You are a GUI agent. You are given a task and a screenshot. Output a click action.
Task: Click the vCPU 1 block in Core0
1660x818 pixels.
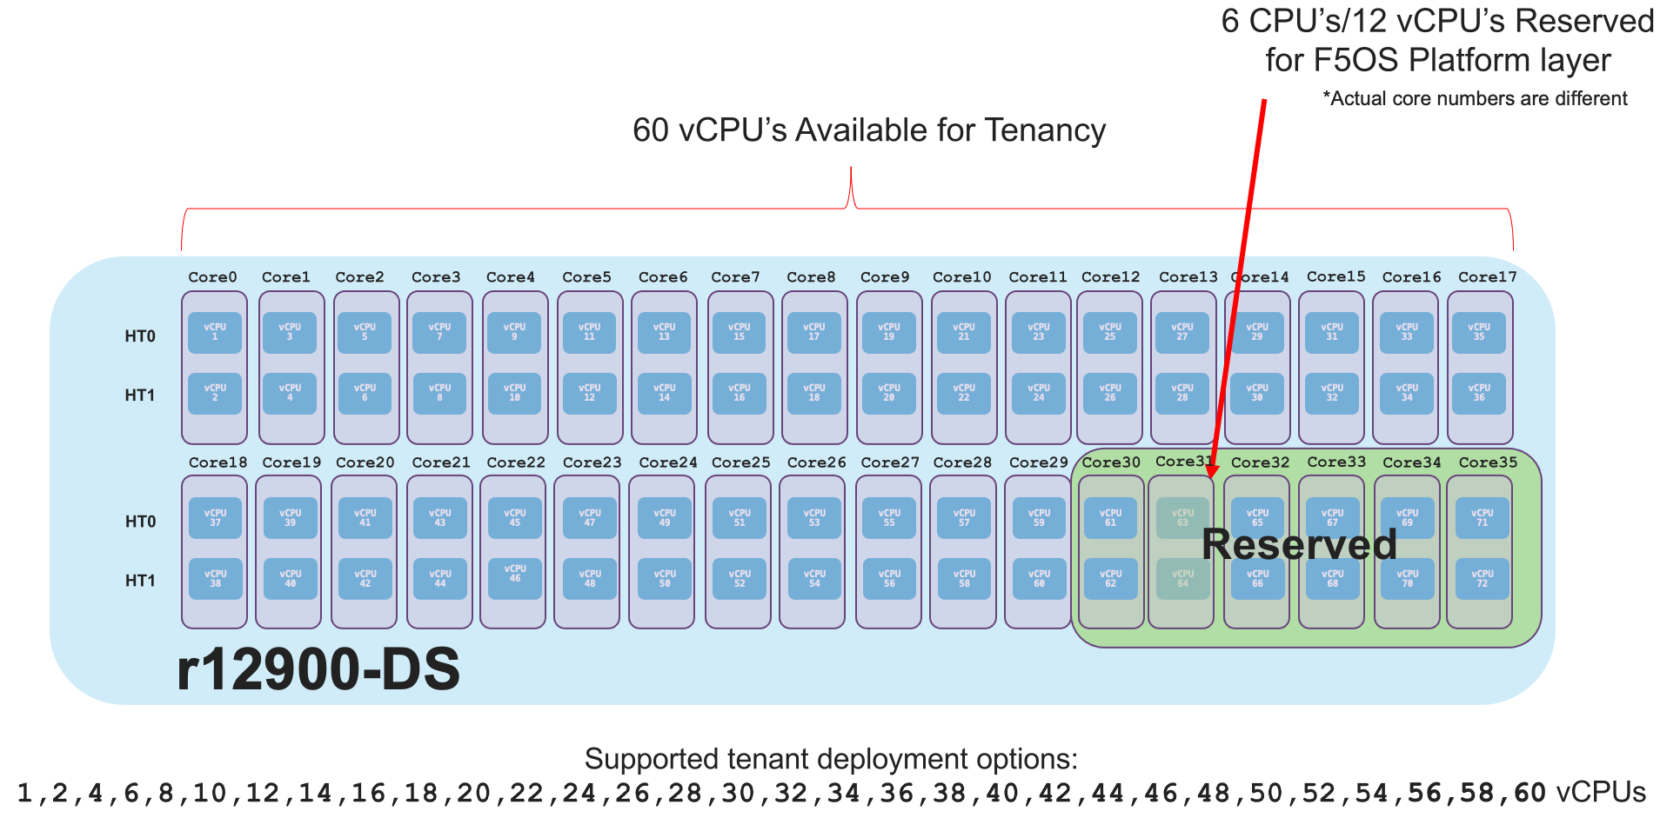(215, 333)
